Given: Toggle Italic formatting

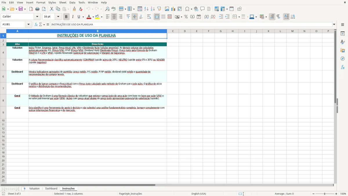Looking at the screenshot, I should pos(73,17).
